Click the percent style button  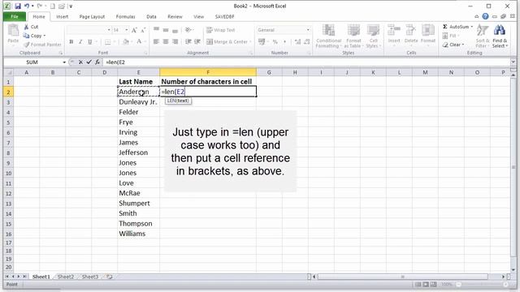[x=275, y=41]
